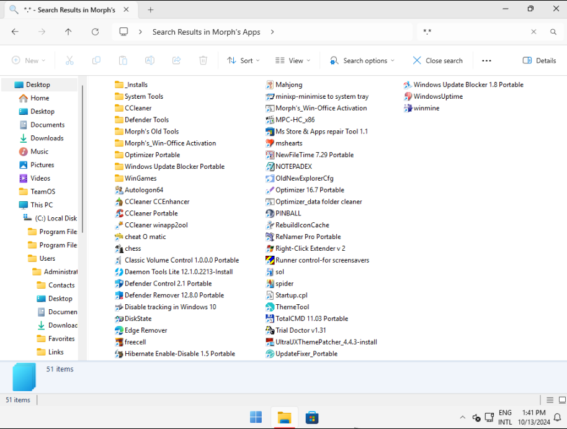Select the Daemon Tools Lite installer icon
Image resolution: width=567 pixels, height=429 pixels.
coord(119,272)
